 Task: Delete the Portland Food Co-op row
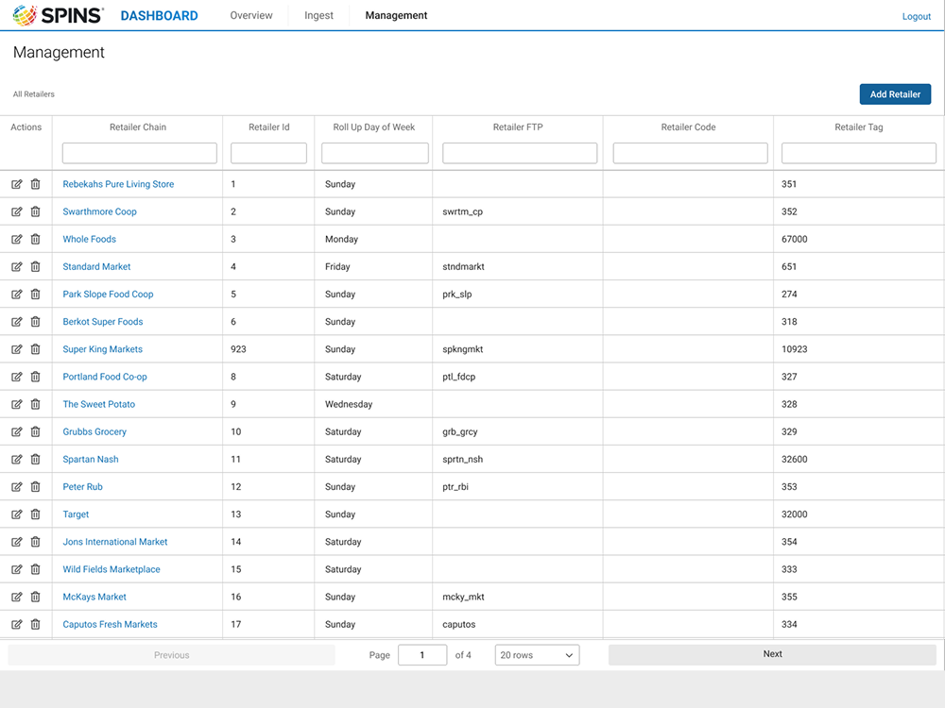coord(36,377)
